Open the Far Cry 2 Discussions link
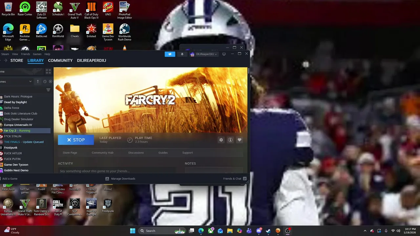The height and width of the screenshot is (236, 420). (x=136, y=152)
